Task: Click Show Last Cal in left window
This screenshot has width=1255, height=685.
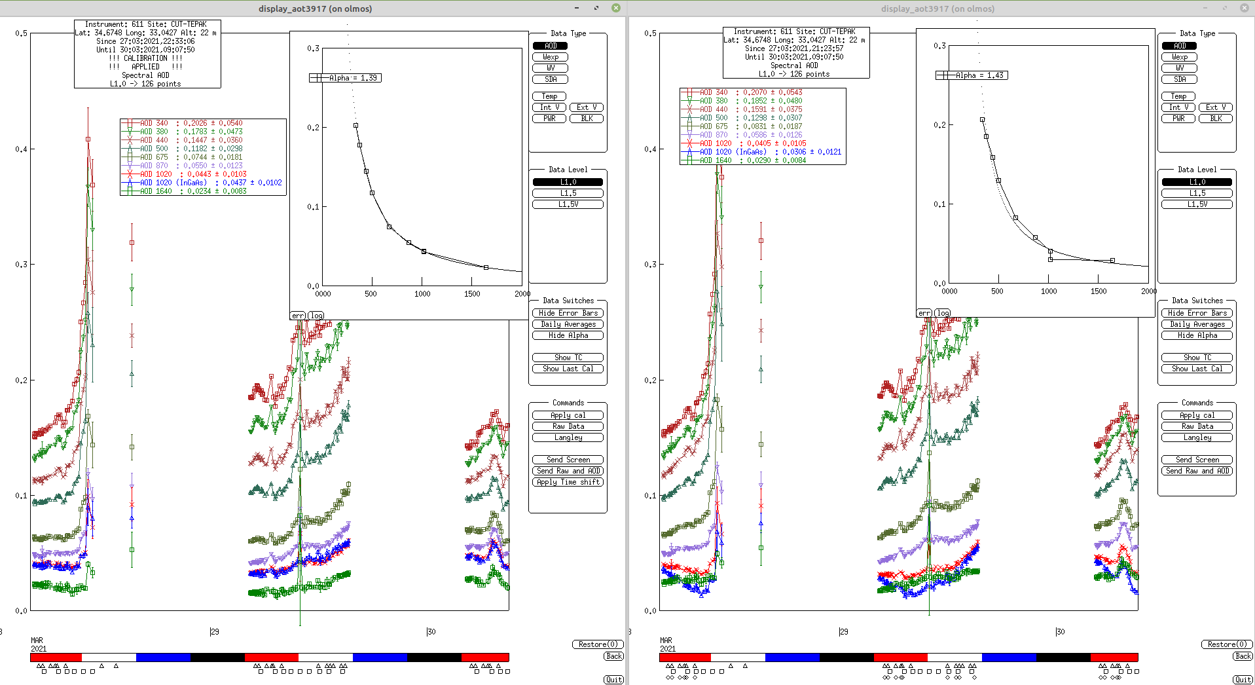Action: (x=568, y=369)
